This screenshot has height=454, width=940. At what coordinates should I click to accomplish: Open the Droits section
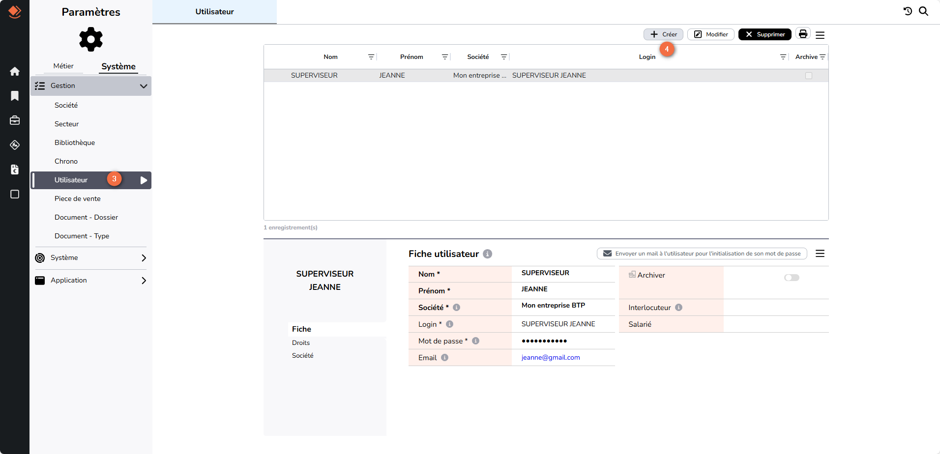[301, 343]
